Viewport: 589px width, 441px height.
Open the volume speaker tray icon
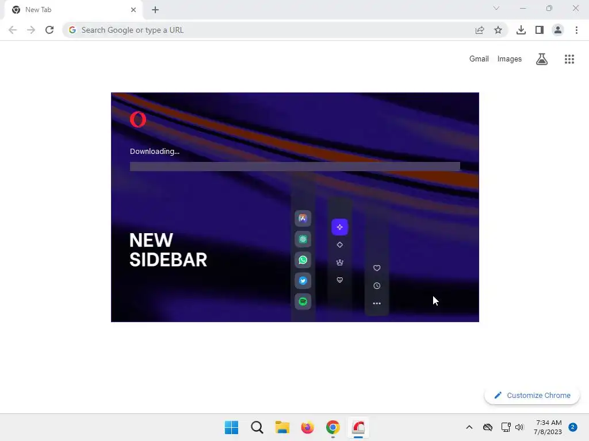pyautogui.click(x=519, y=427)
